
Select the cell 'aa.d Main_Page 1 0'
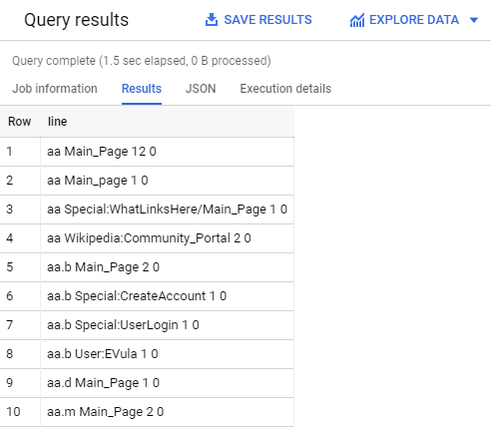[167, 383]
